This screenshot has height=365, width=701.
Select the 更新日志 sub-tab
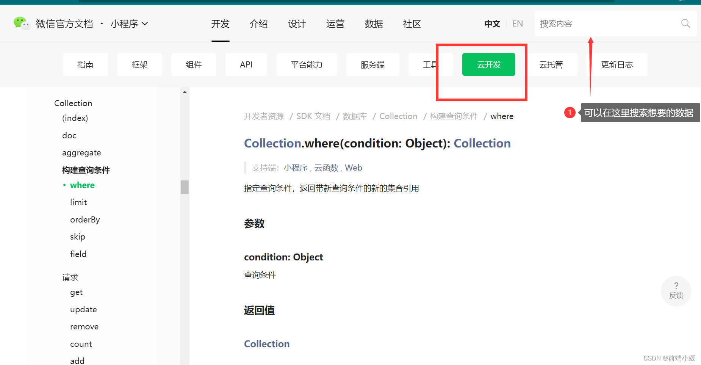click(x=617, y=64)
